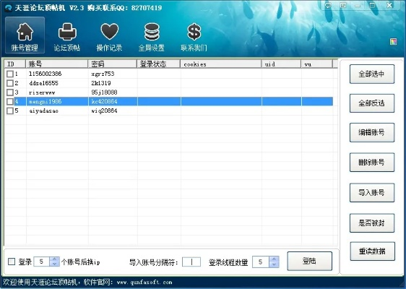Screen dimensions: 406x289
Task: Click the 编辑账号 button
Action: click(x=372, y=133)
